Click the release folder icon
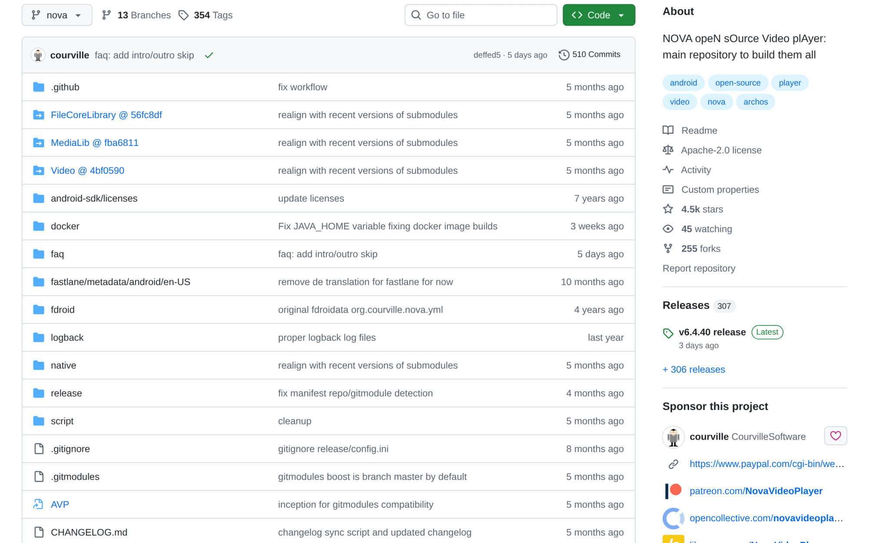Screen dimensions: 869x543 (x=39, y=393)
